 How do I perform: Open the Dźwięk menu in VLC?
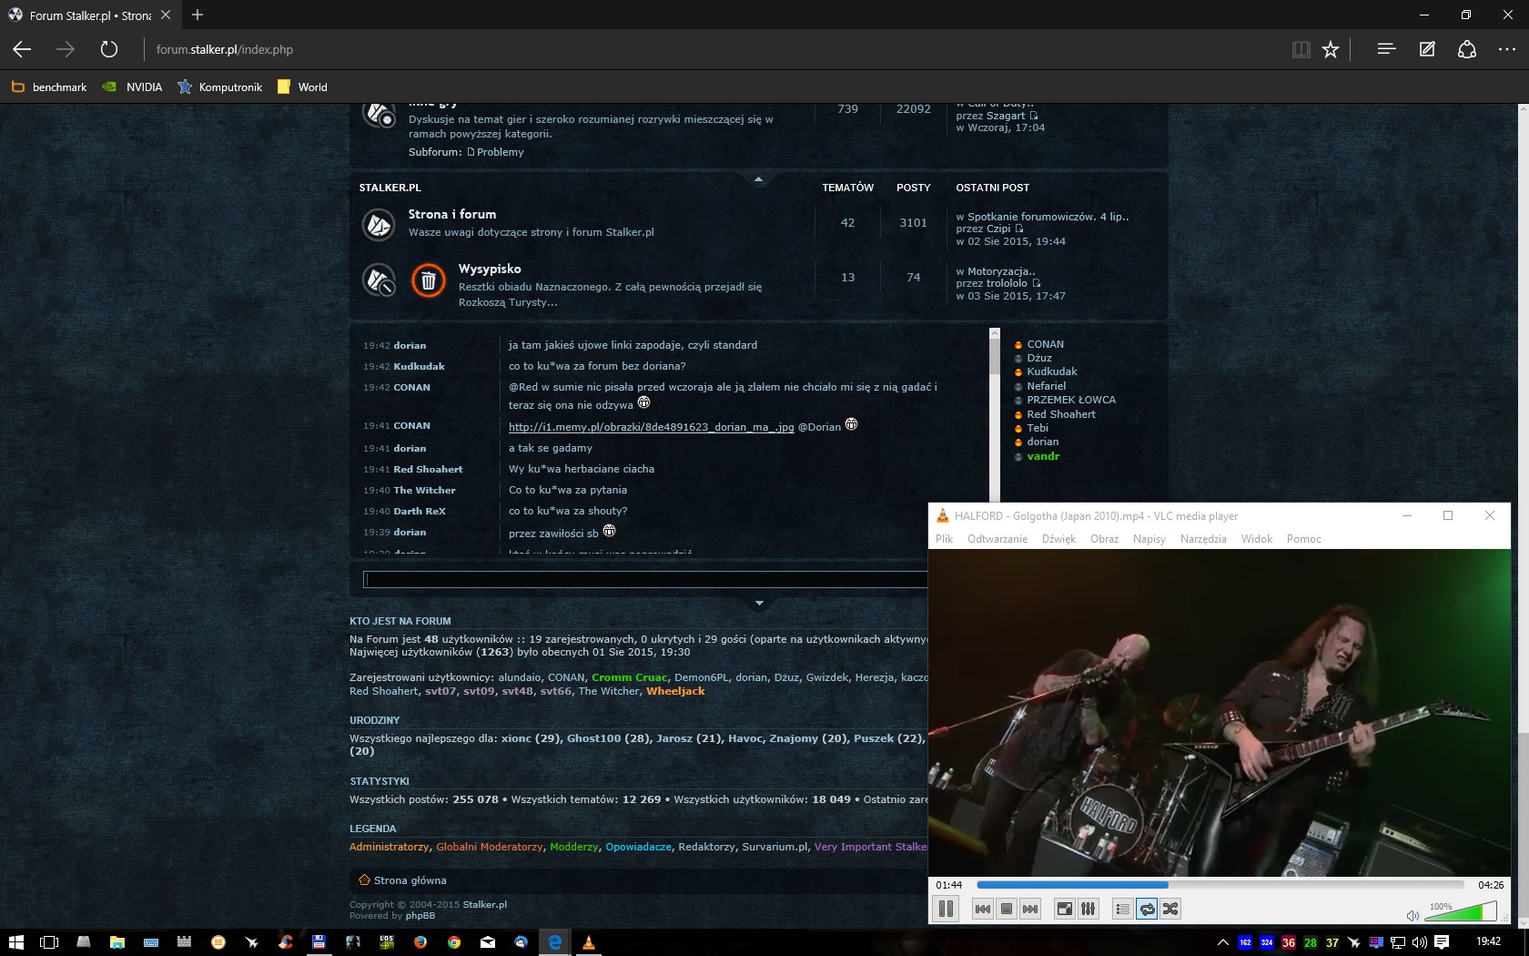pyautogui.click(x=1058, y=539)
